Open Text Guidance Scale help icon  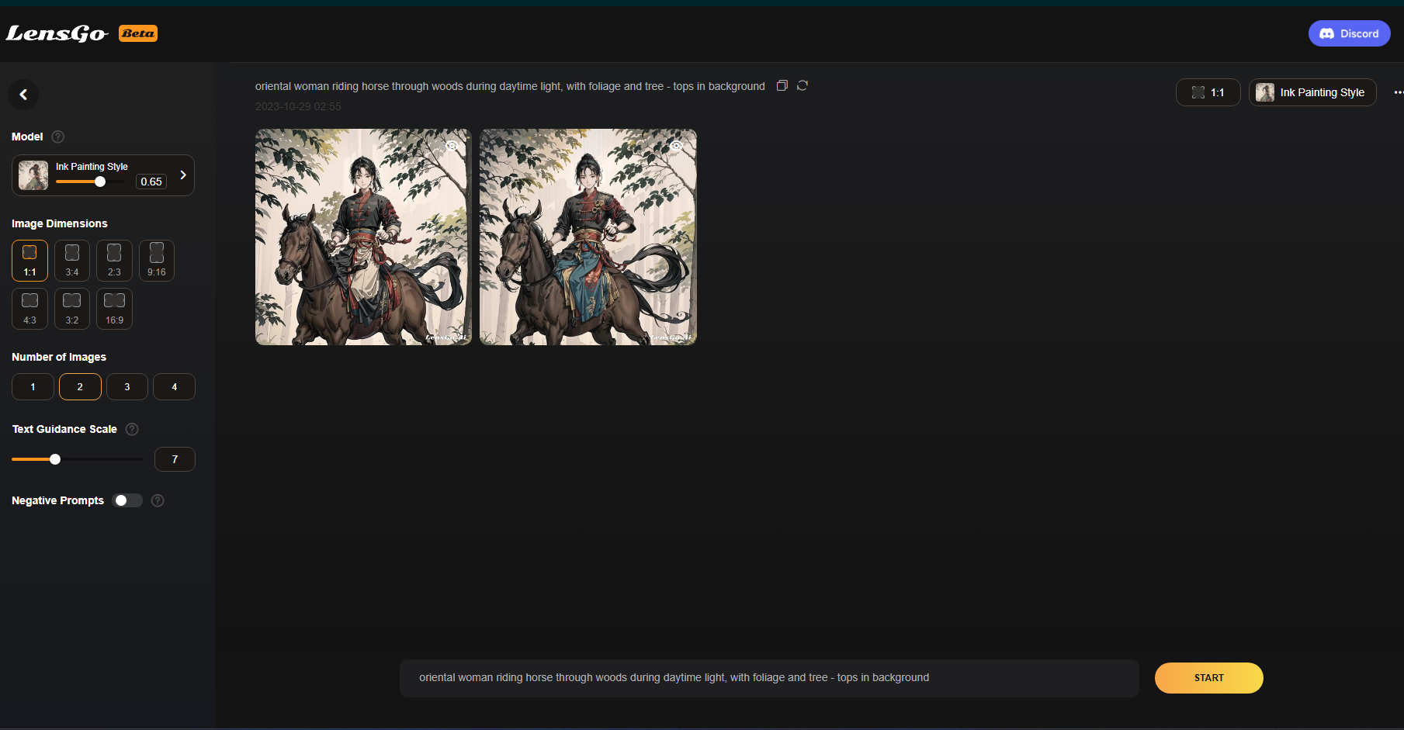coord(132,429)
